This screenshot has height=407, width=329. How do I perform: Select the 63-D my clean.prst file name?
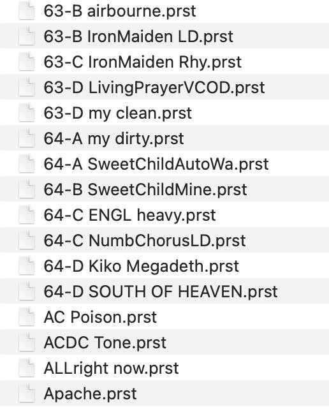coord(117,113)
